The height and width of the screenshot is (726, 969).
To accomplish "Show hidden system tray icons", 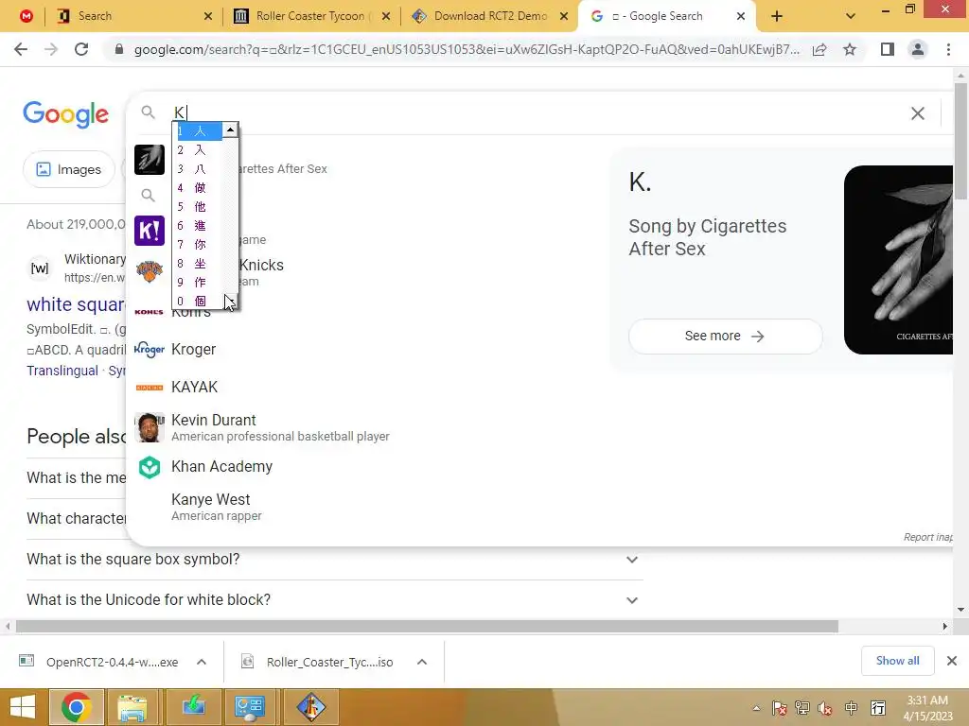I will click(756, 708).
